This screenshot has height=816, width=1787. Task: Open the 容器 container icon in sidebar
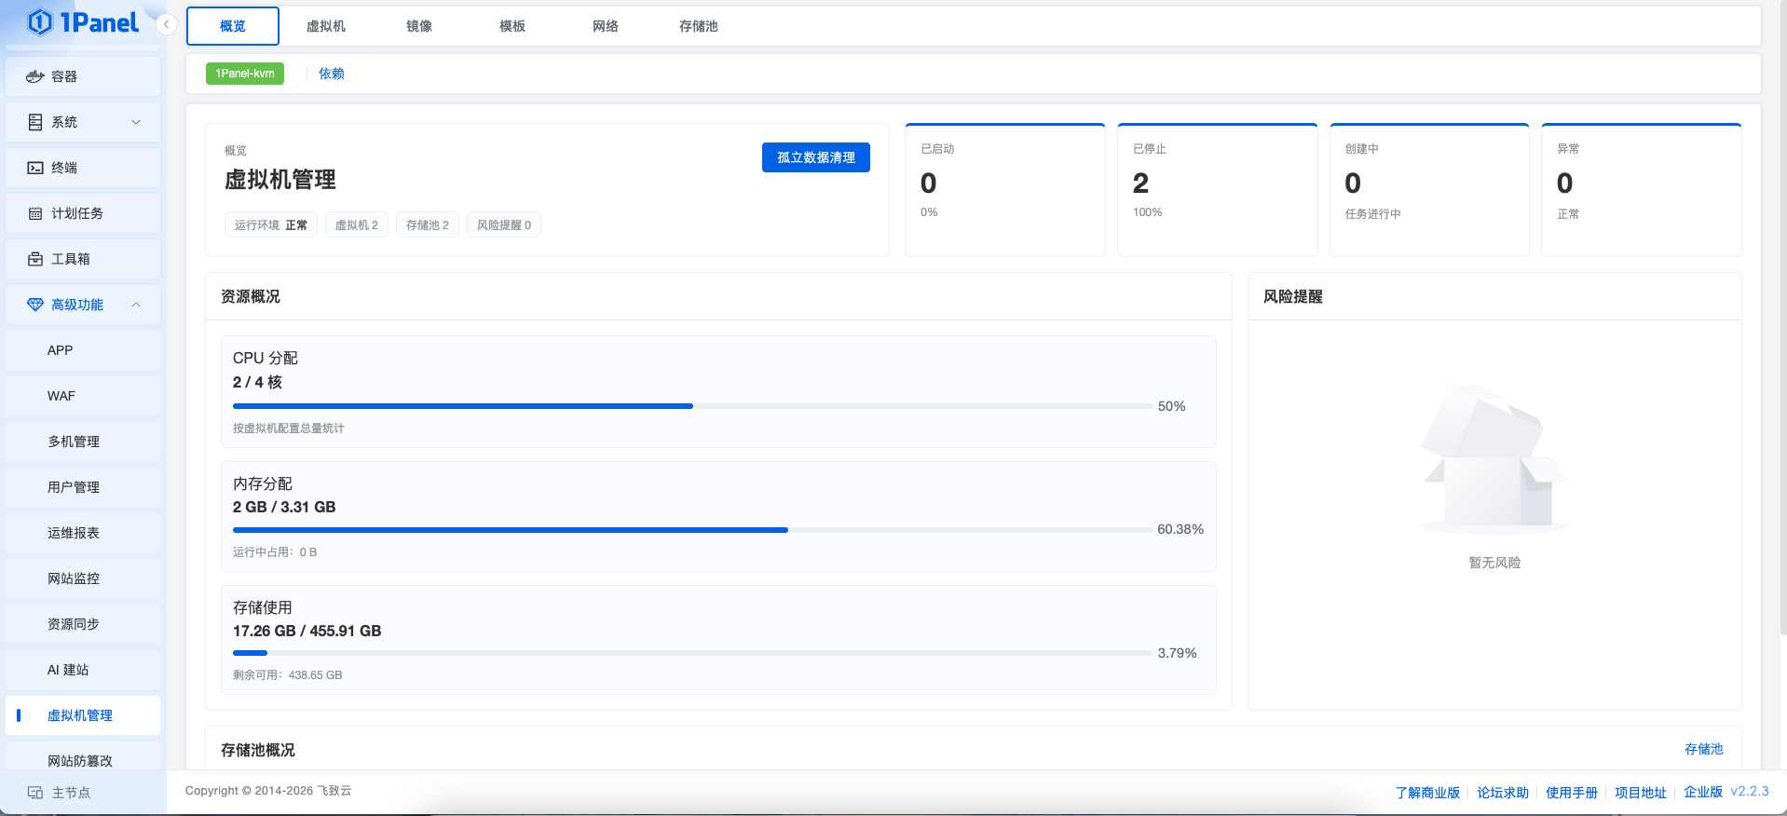click(35, 76)
